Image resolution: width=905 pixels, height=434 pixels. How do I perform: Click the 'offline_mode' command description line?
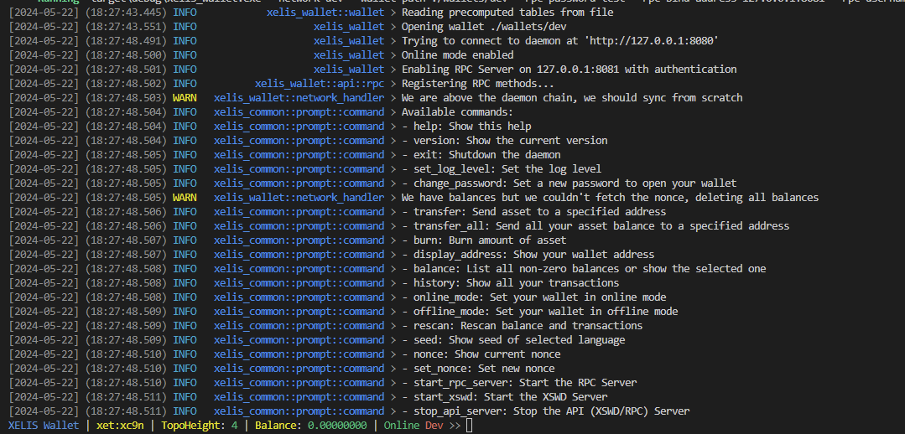(x=539, y=311)
